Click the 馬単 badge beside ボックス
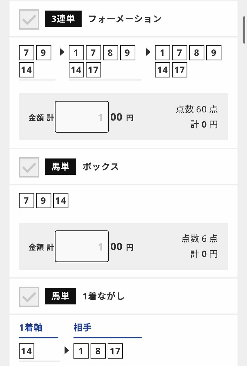The width and height of the screenshot is (247, 366). pyautogui.click(x=61, y=167)
